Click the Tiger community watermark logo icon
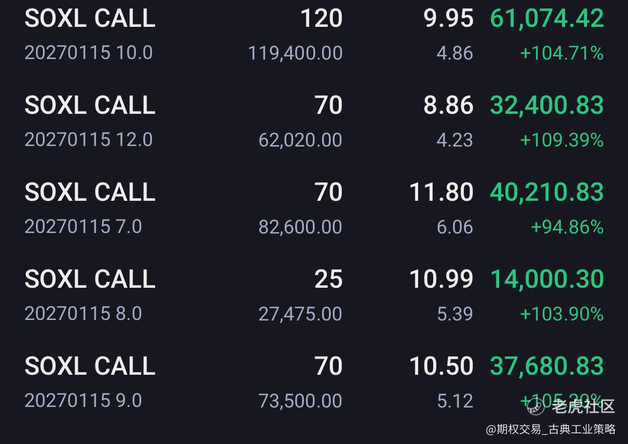Viewport: 628px width, 444px height. pyautogui.click(x=536, y=407)
